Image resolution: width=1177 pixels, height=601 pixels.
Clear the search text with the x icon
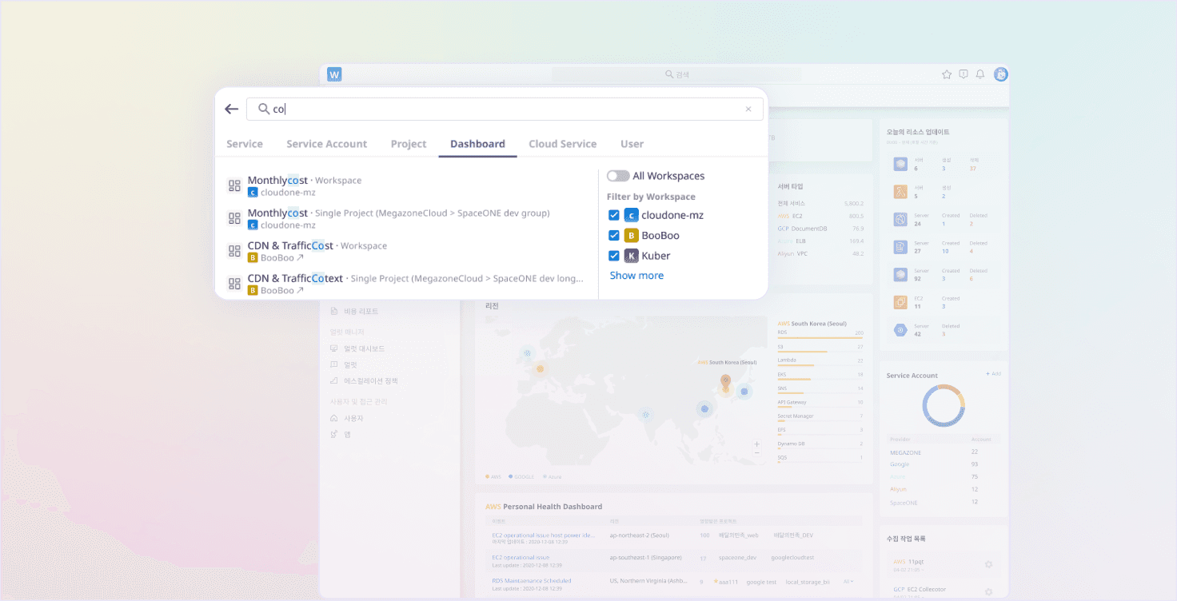click(748, 109)
